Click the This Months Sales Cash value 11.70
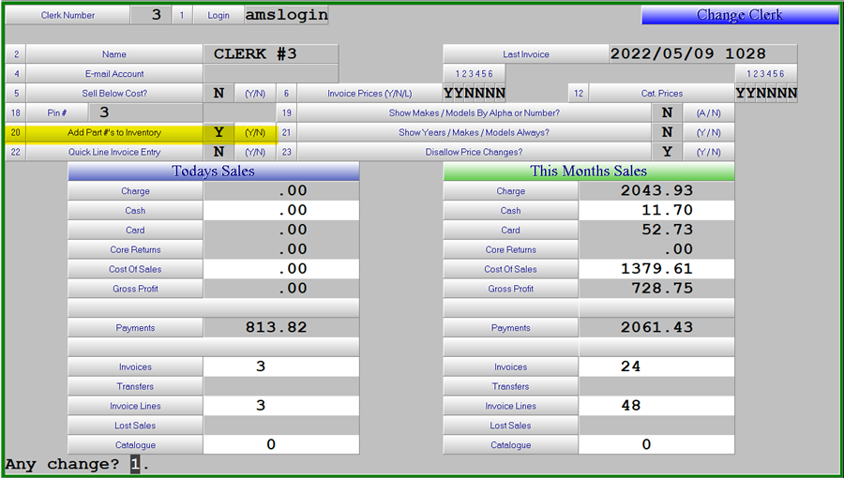The height and width of the screenshot is (478, 844). 656,210
